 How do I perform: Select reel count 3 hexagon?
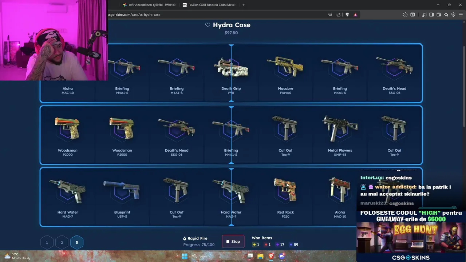pyautogui.click(x=76, y=242)
